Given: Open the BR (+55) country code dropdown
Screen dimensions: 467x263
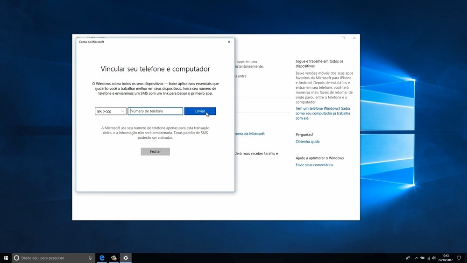Looking at the screenshot, I should tap(111, 111).
